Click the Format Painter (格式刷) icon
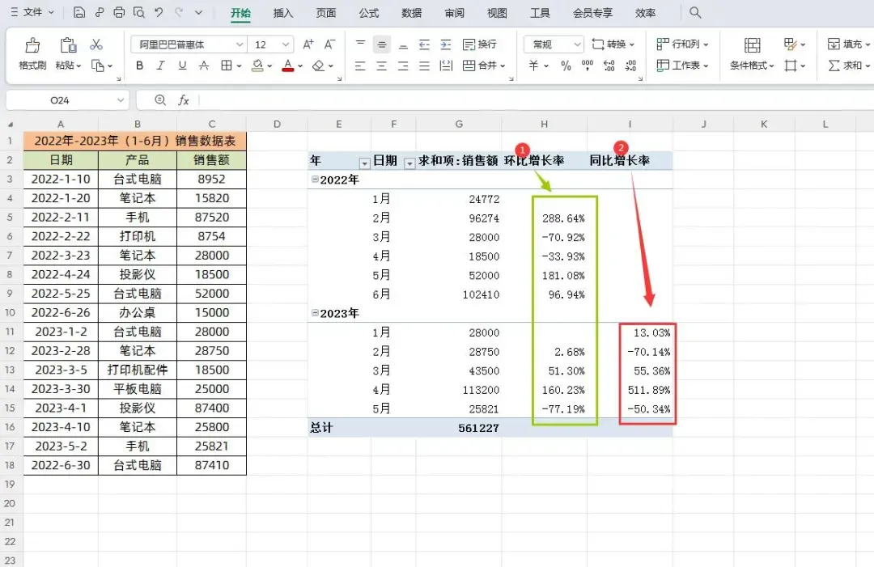The image size is (874, 567). point(32,45)
